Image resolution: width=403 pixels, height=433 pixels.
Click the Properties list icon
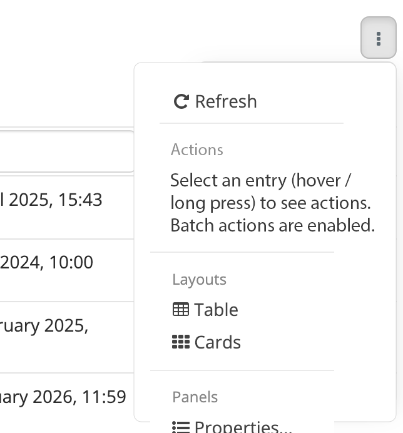coord(181,427)
